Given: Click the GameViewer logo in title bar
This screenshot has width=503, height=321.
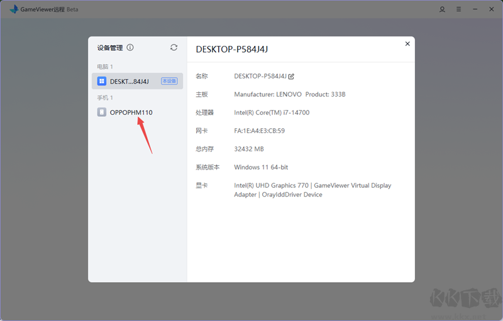Looking at the screenshot, I should point(13,9).
